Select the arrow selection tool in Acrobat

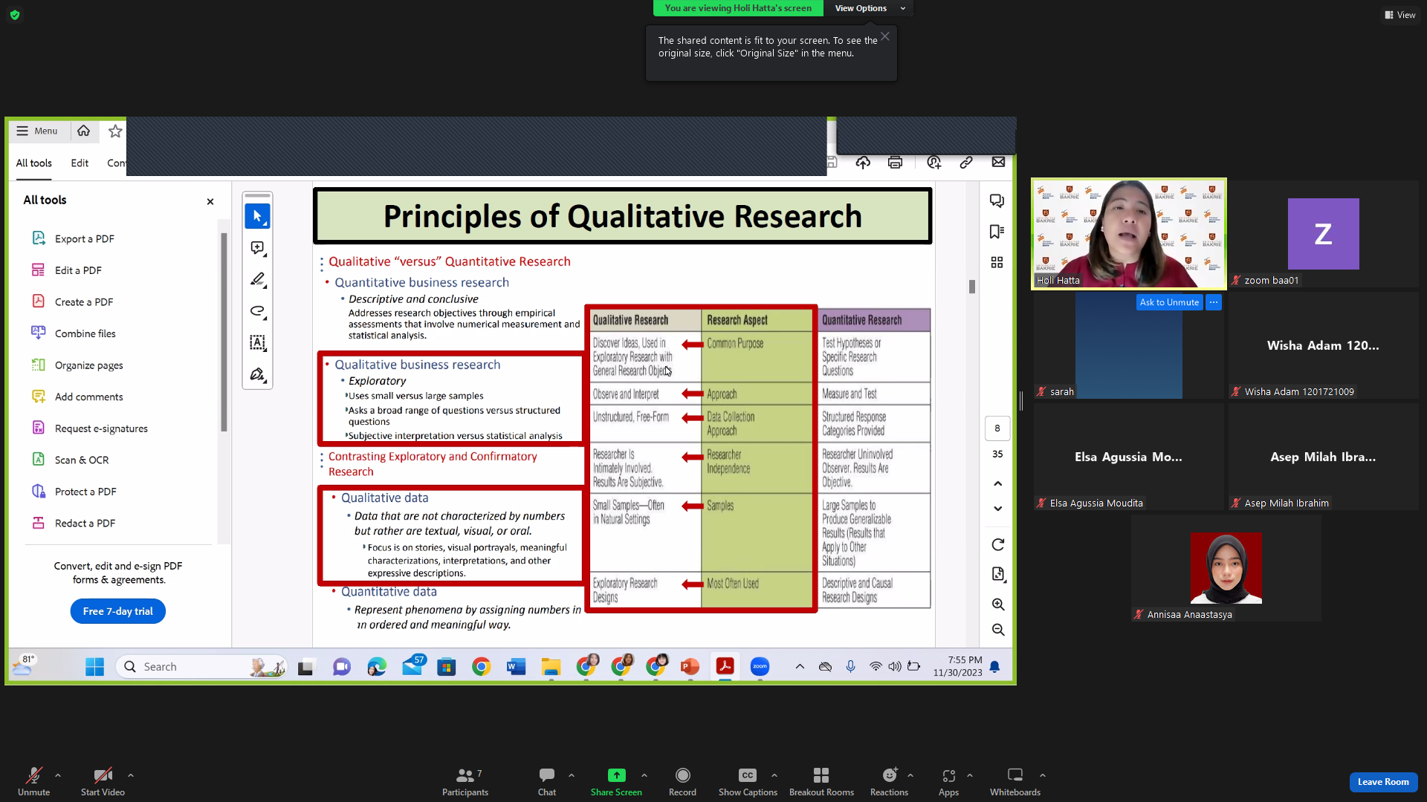pos(257,216)
